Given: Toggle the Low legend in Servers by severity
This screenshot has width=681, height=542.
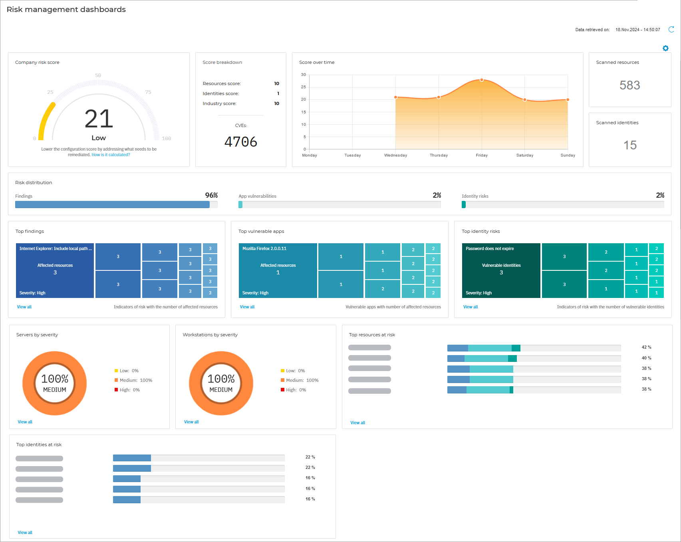Looking at the screenshot, I should click(x=125, y=371).
